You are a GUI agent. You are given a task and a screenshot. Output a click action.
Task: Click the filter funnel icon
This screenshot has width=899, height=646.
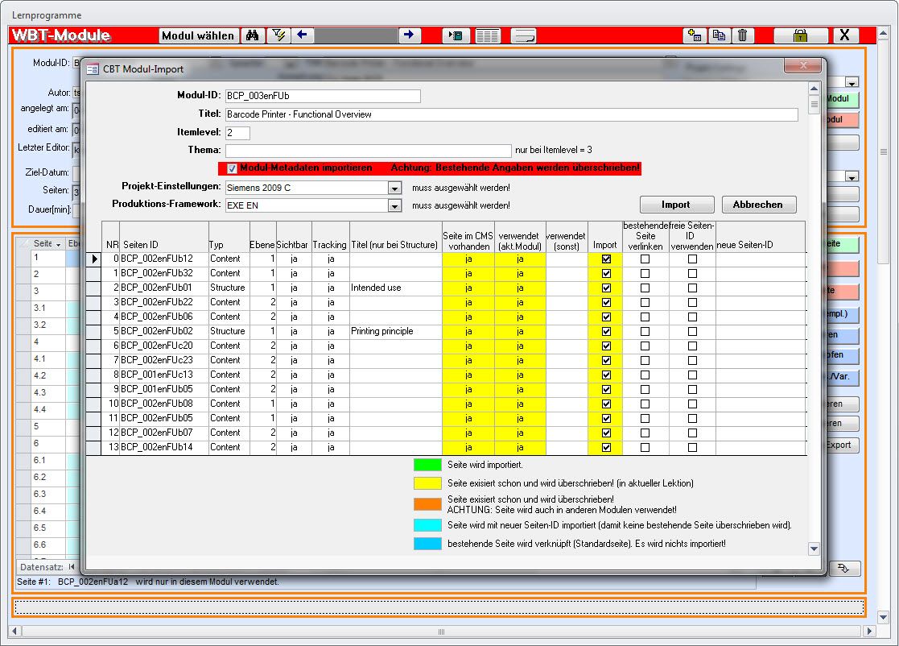point(278,35)
